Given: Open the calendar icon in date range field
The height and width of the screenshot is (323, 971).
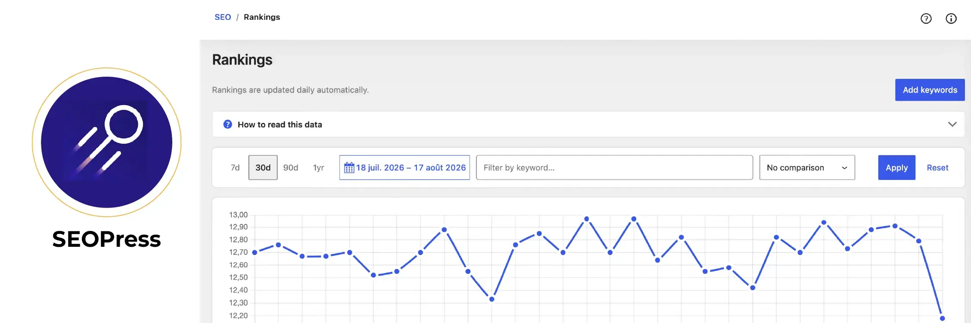Looking at the screenshot, I should 349,168.
